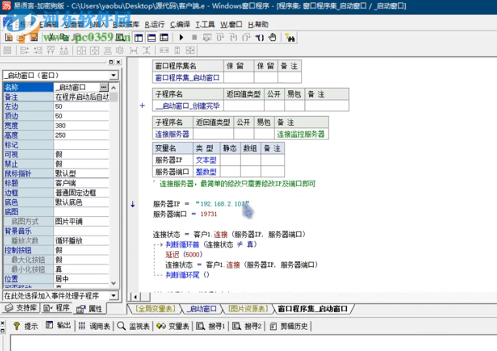
Task: Switch to the [图片资源表] editor tab
Action: point(248,309)
